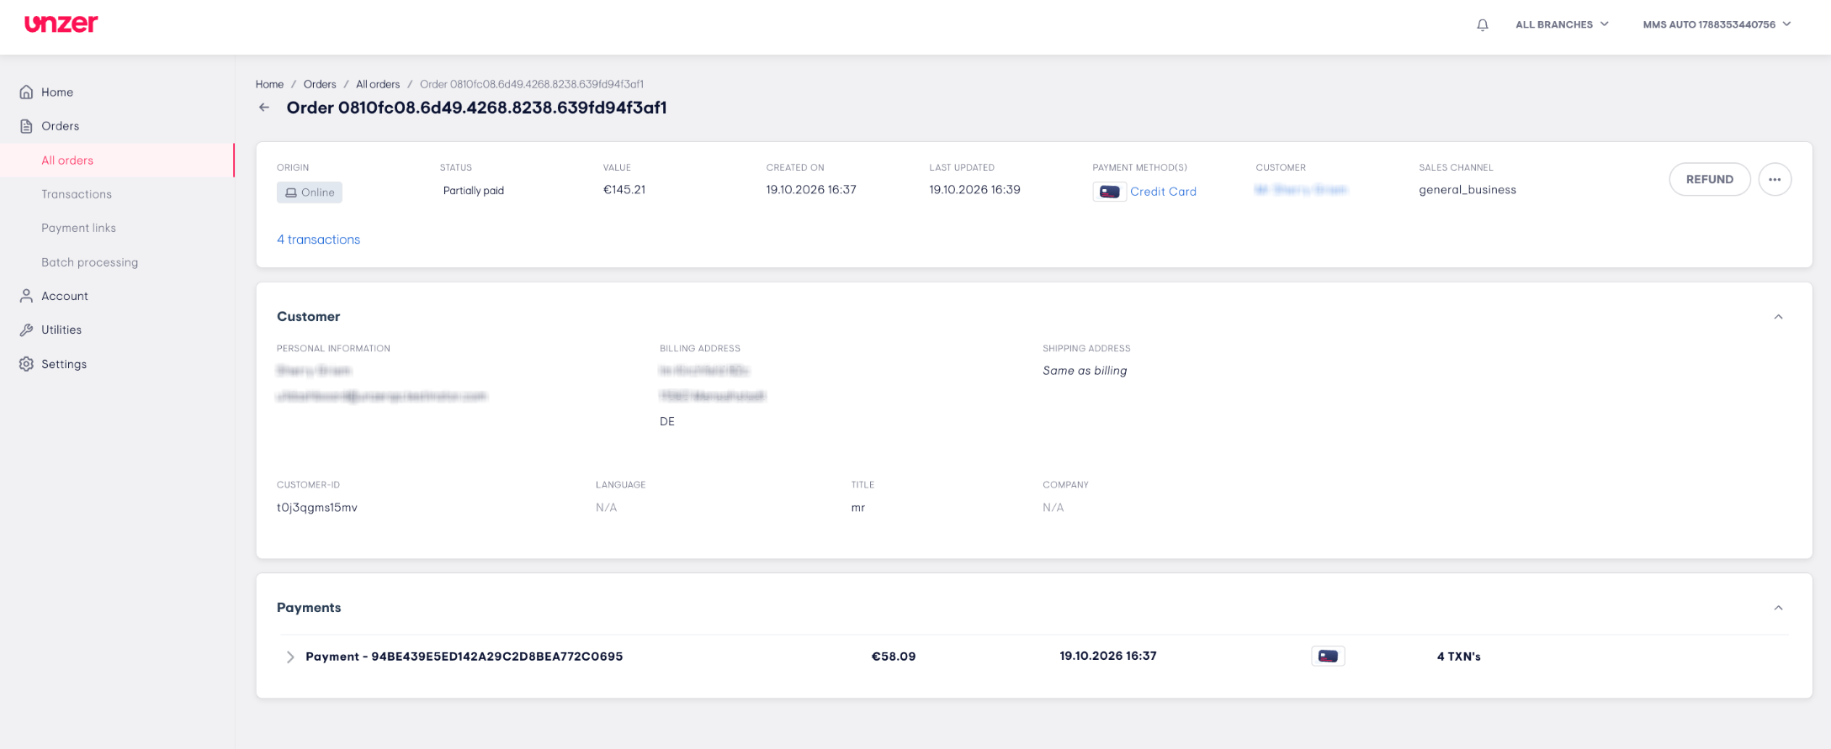
Task: Collapse the Payments section chevron
Action: 1778,608
